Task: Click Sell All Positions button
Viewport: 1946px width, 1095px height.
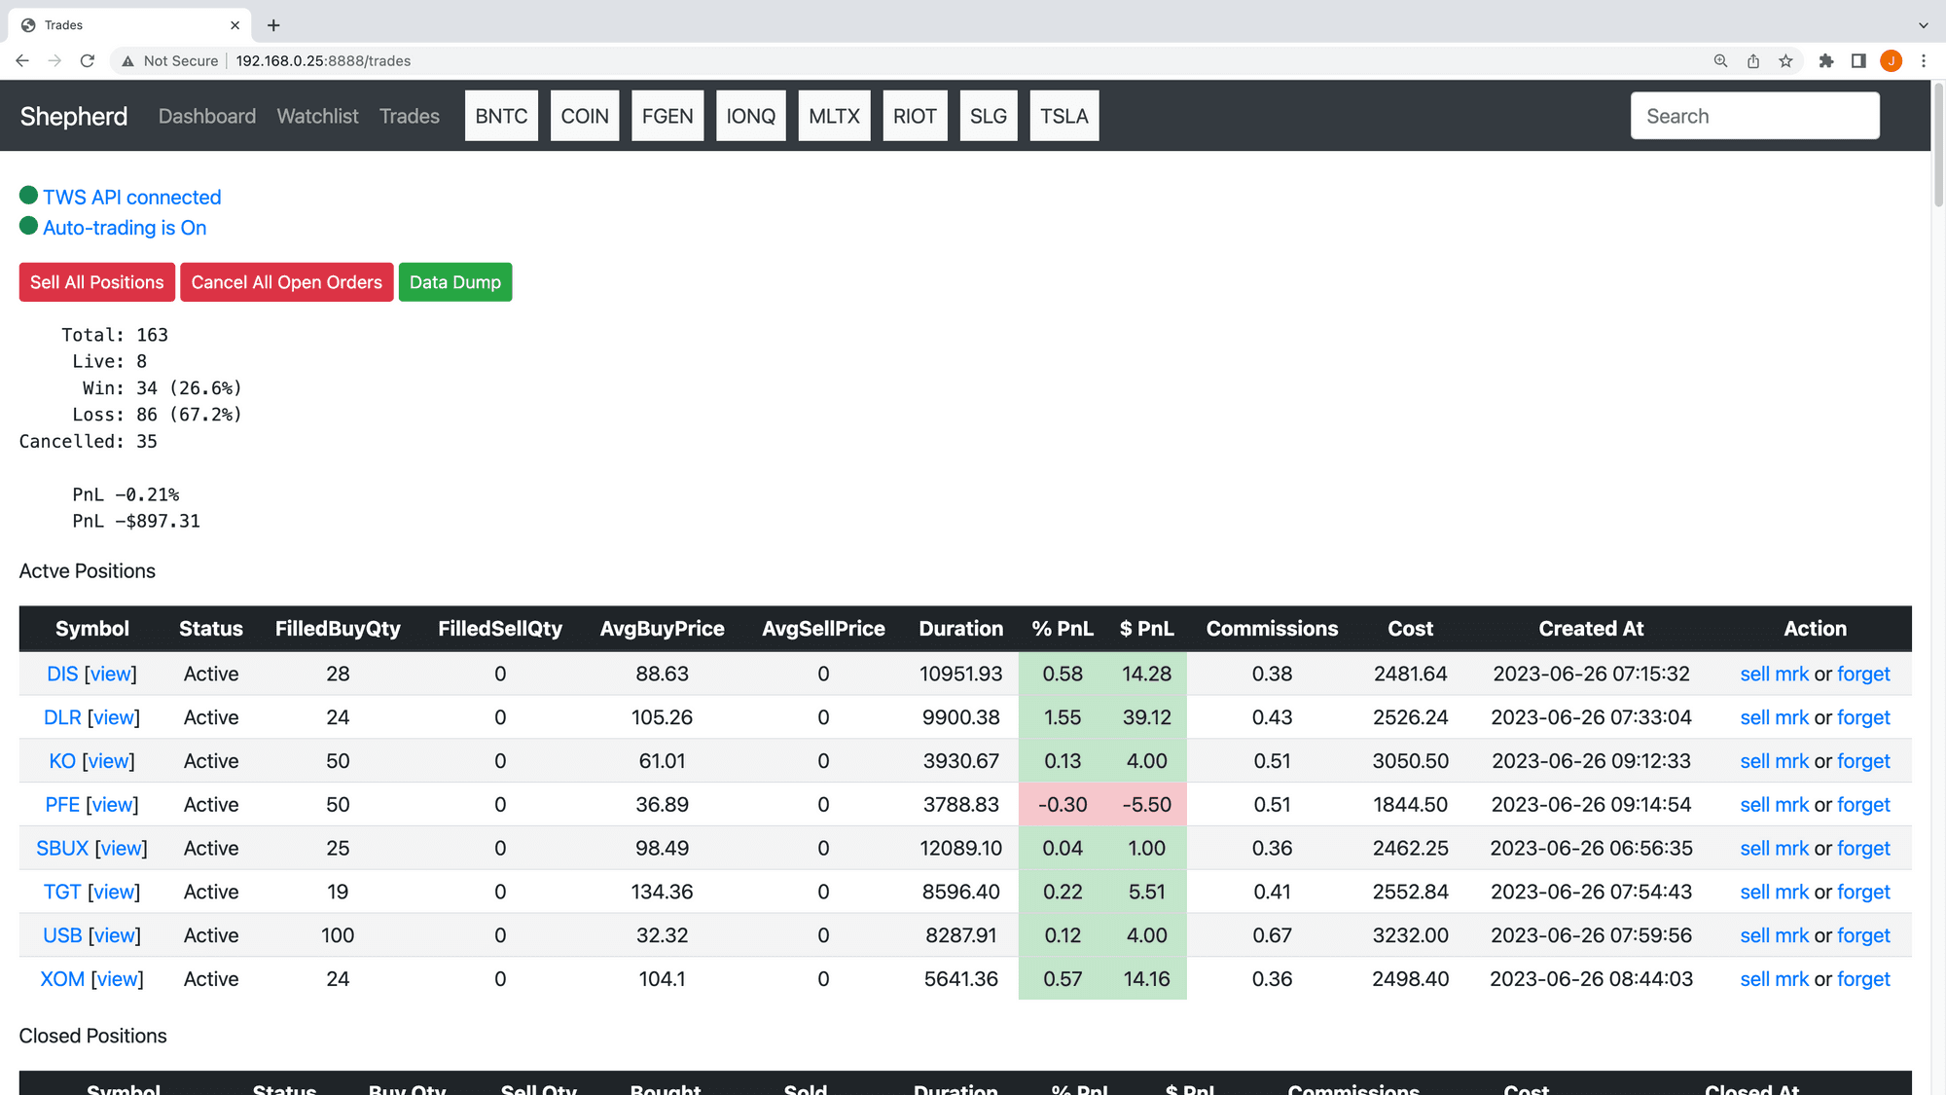Action: coord(96,282)
